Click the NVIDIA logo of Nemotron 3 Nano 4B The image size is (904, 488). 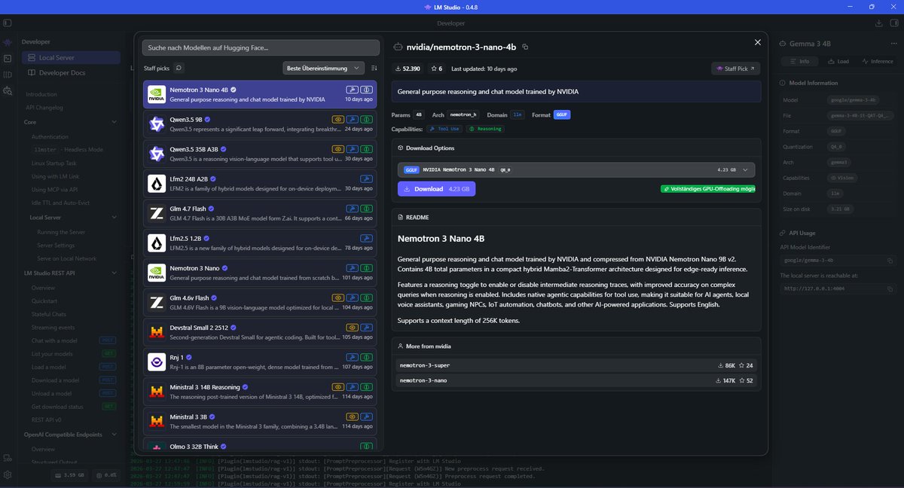[x=157, y=94]
